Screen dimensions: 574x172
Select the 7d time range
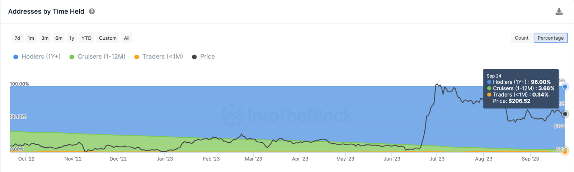click(x=17, y=38)
